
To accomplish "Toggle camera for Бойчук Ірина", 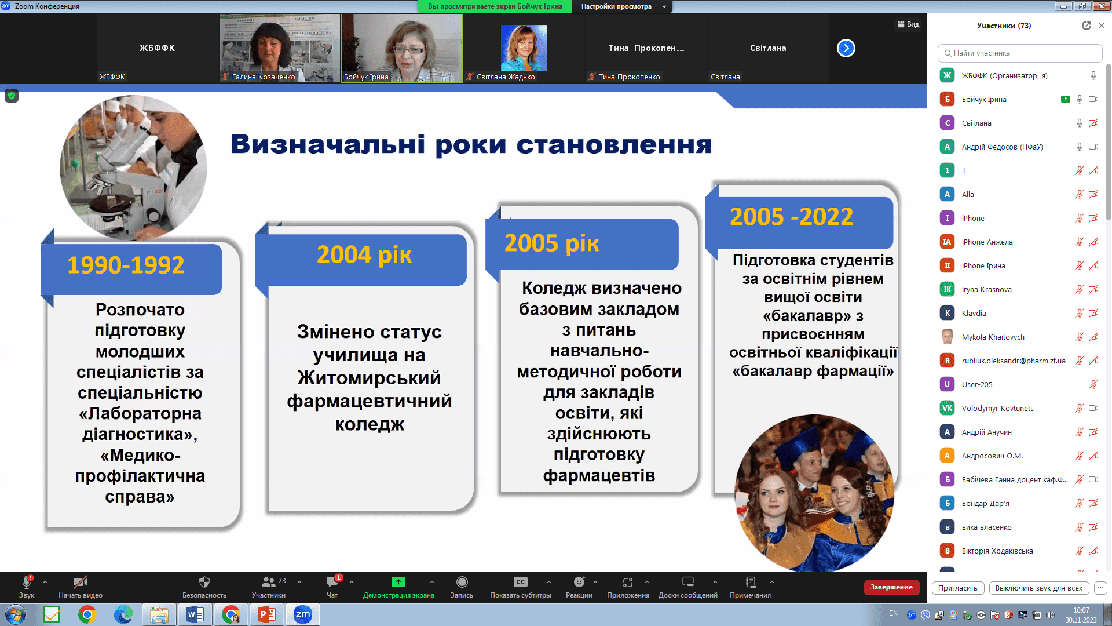I will [x=1093, y=99].
